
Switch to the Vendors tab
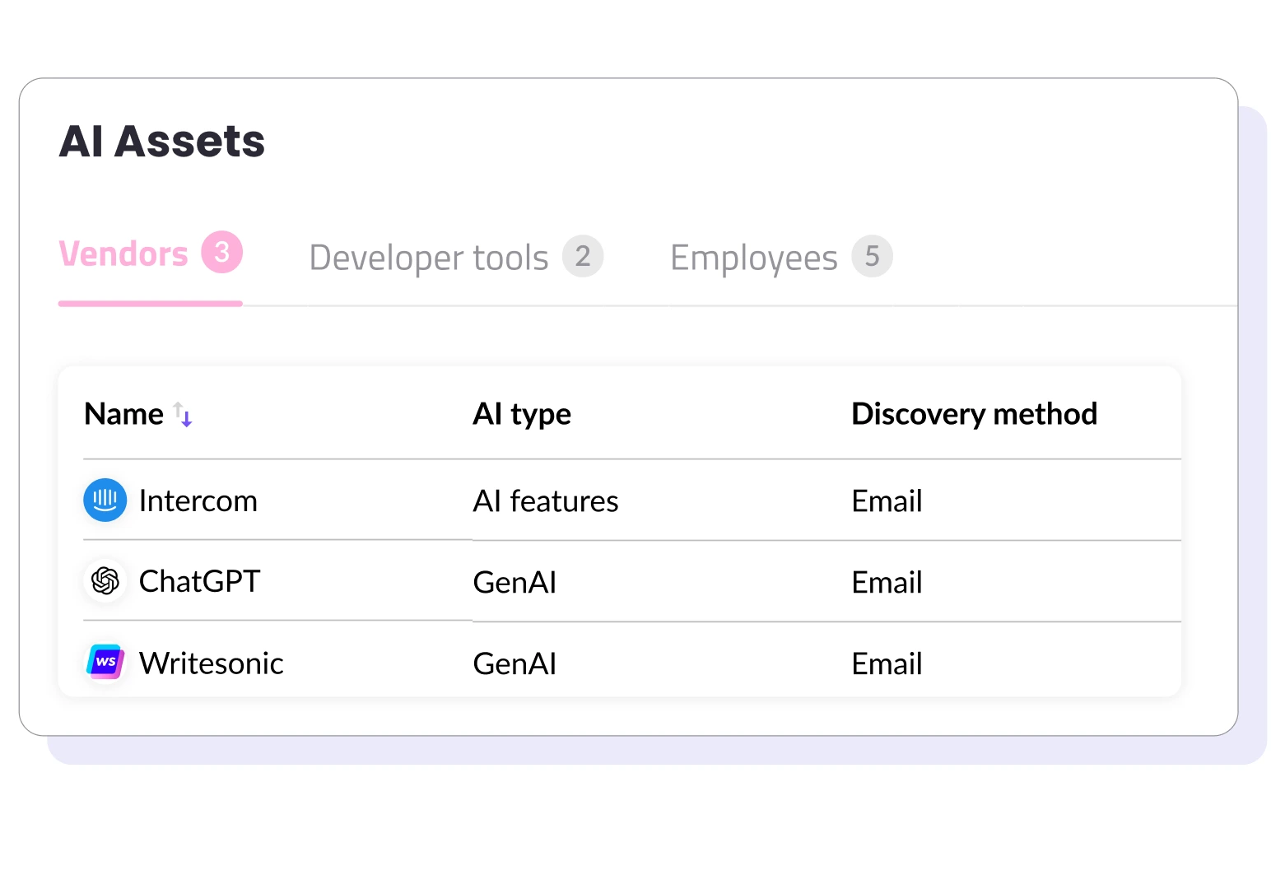[x=123, y=254]
